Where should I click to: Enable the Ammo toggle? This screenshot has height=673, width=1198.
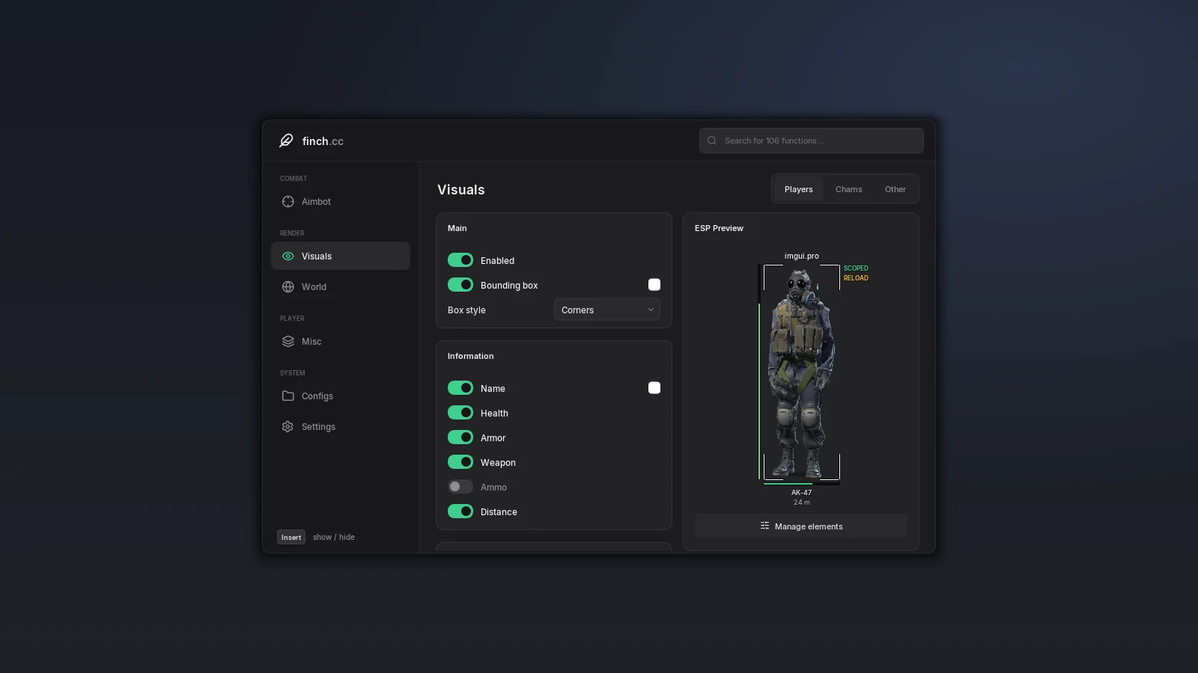(460, 487)
